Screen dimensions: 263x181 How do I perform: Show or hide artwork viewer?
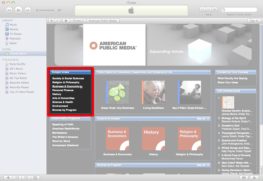pos(35,178)
